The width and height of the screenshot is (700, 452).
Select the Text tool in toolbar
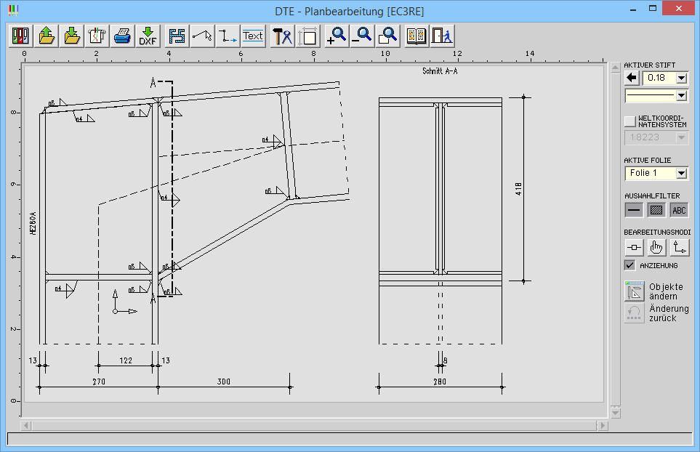[253, 36]
